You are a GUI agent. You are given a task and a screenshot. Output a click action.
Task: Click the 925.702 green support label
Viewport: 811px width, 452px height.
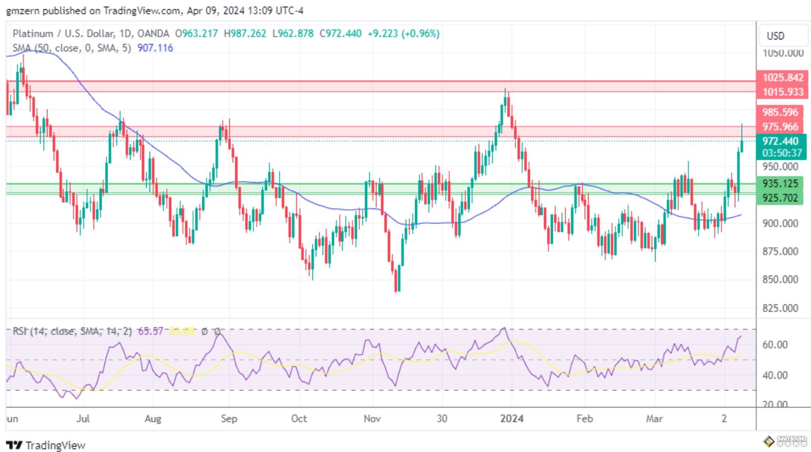pos(780,198)
